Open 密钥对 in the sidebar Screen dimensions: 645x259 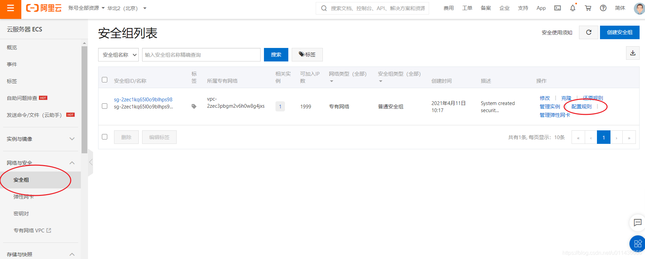pos(21,213)
